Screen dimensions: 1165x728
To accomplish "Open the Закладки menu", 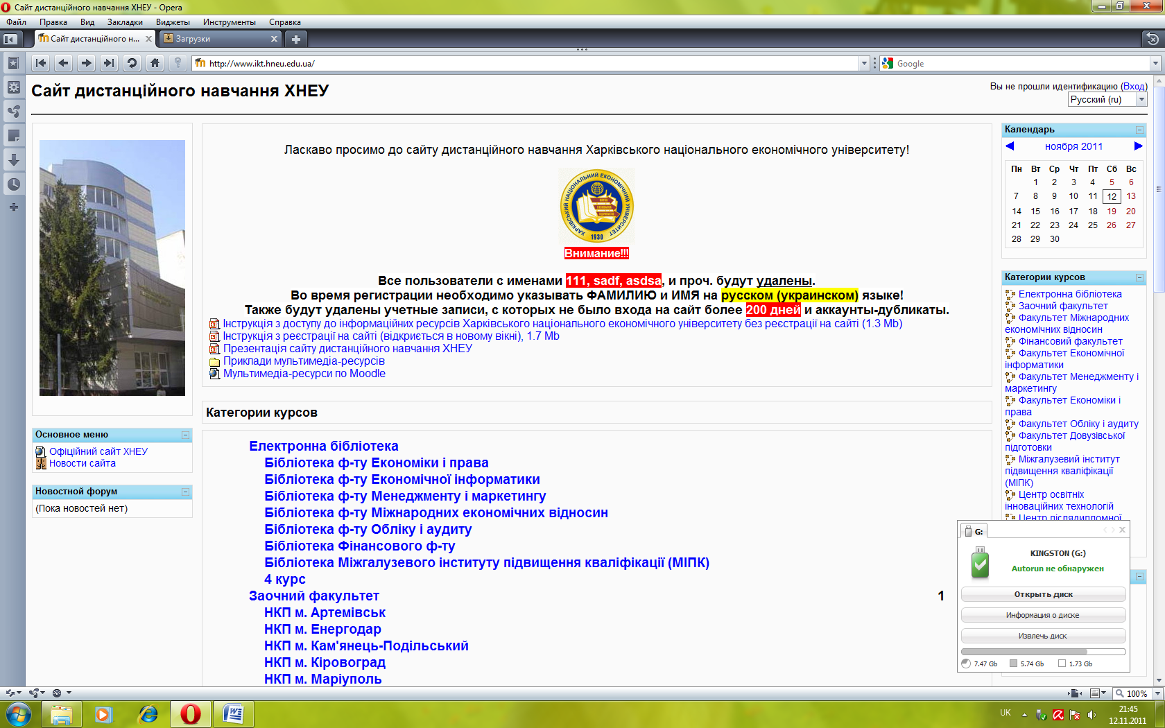I will pyautogui.click(x=125, y=22).
